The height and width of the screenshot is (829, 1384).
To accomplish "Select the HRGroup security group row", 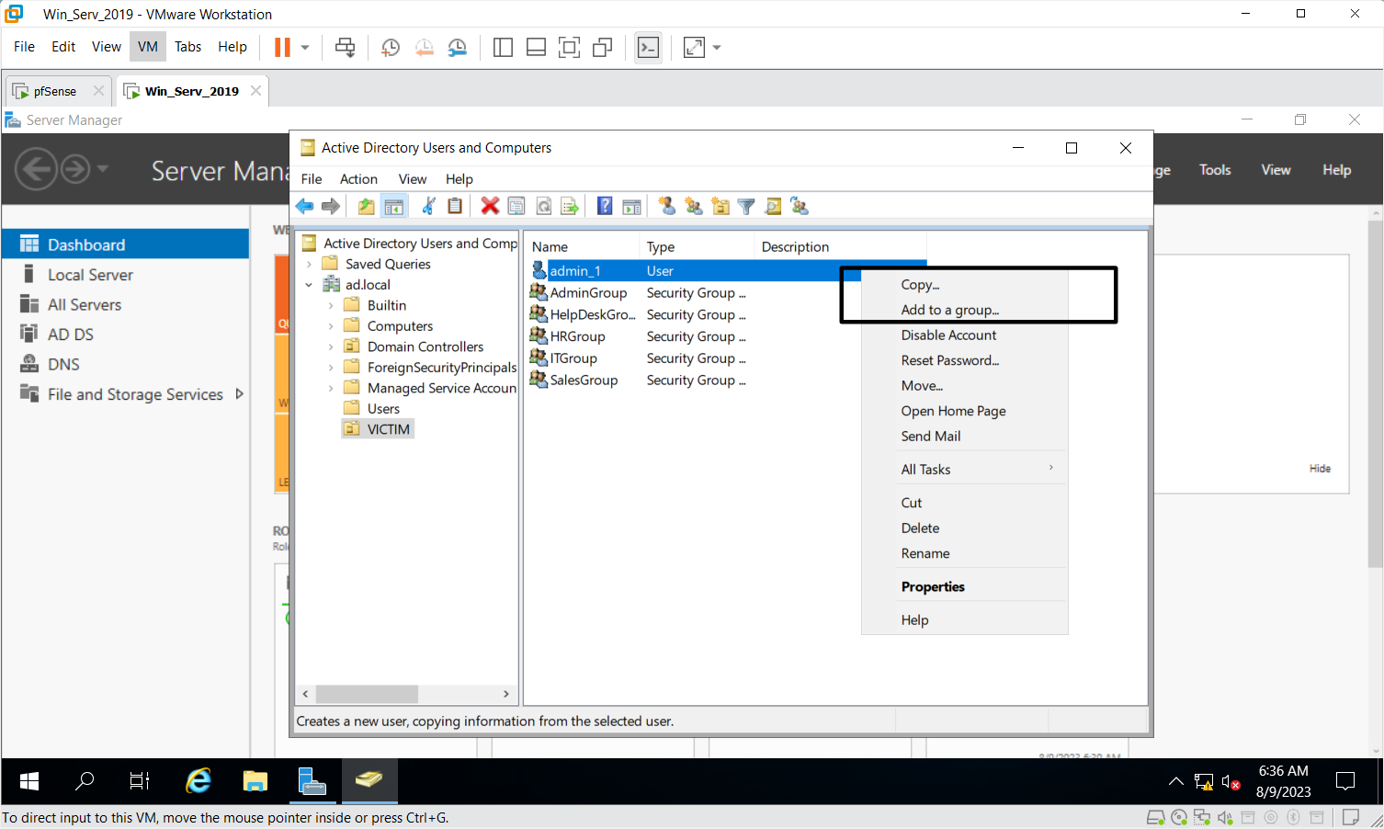I will click(x=578, y=336).
